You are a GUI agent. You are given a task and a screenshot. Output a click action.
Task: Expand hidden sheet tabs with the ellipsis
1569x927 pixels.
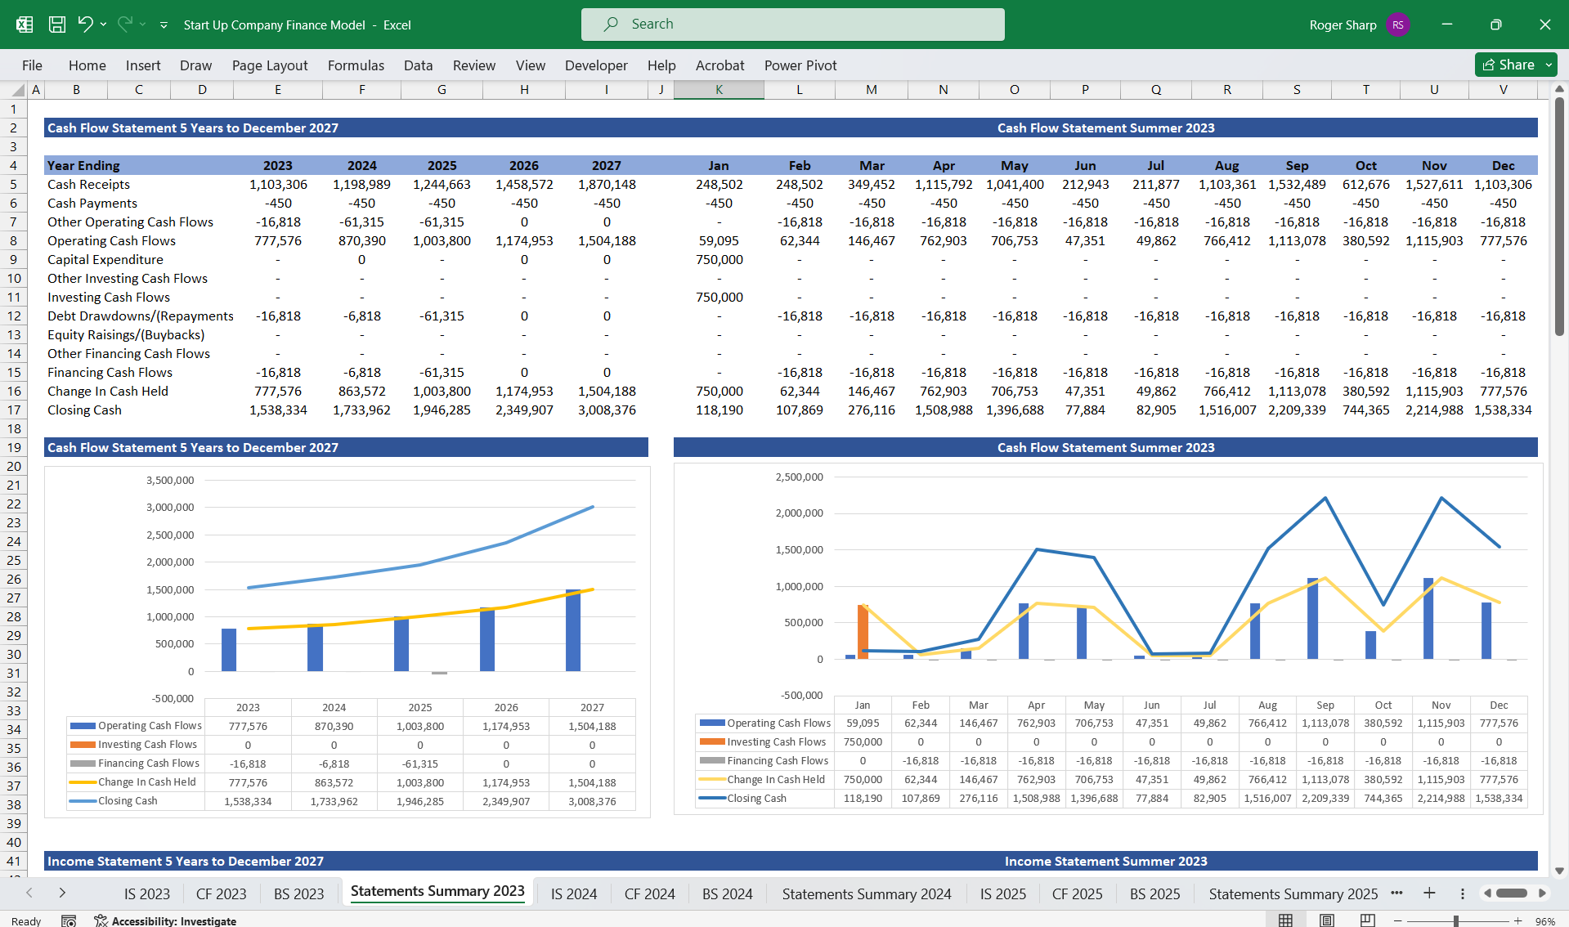click(x=1398, y=893)
